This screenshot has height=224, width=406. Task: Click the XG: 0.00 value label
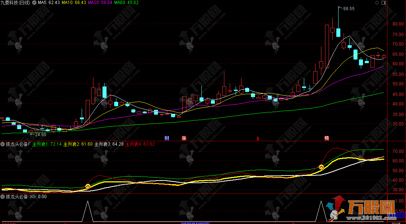coord(38,197)
